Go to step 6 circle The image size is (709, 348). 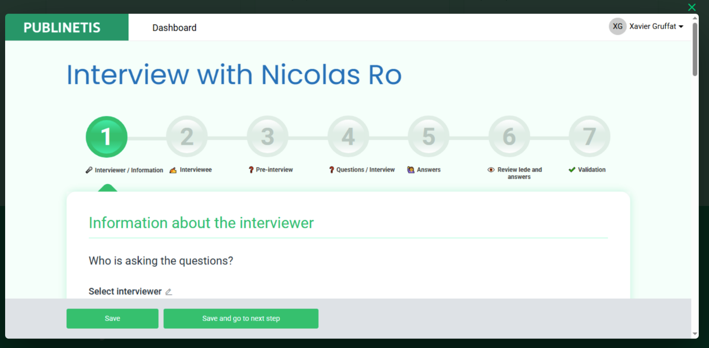(x=509, y=137)
